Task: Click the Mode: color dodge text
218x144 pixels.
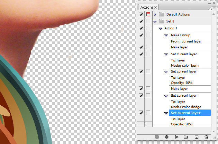Action: pos(186,107)
